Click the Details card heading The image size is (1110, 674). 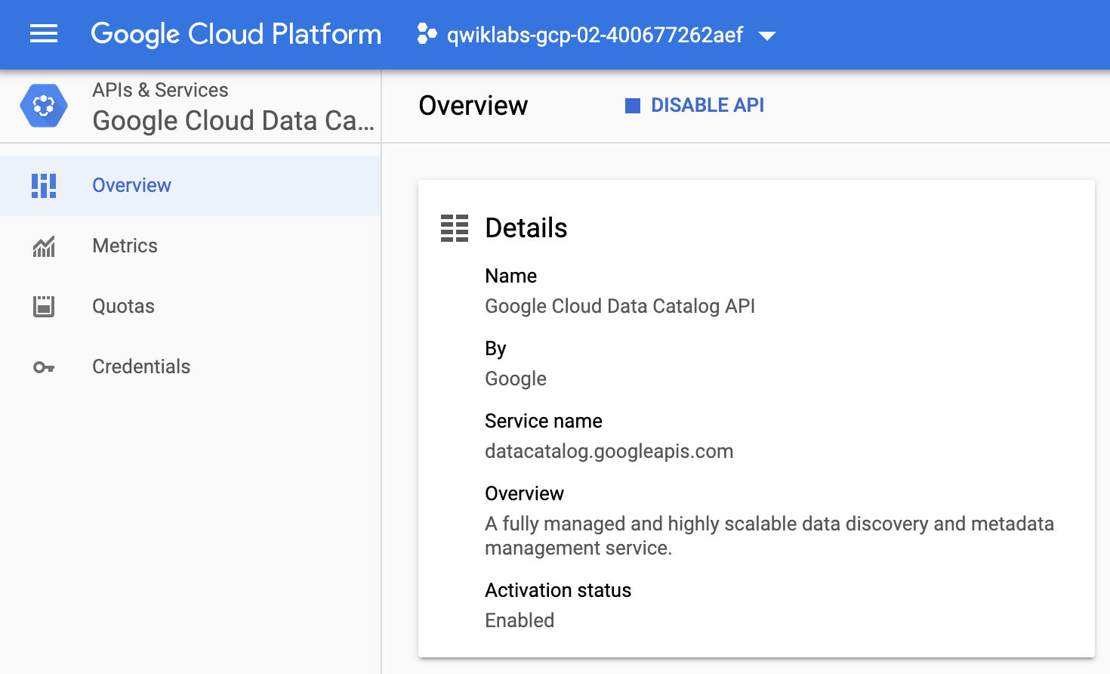[x=526, y=228]
